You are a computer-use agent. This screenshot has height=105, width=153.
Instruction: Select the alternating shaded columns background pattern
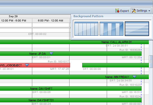(112, 29)
